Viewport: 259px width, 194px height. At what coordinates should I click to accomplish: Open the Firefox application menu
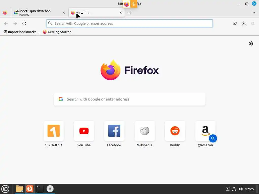(x=253, y=23)
